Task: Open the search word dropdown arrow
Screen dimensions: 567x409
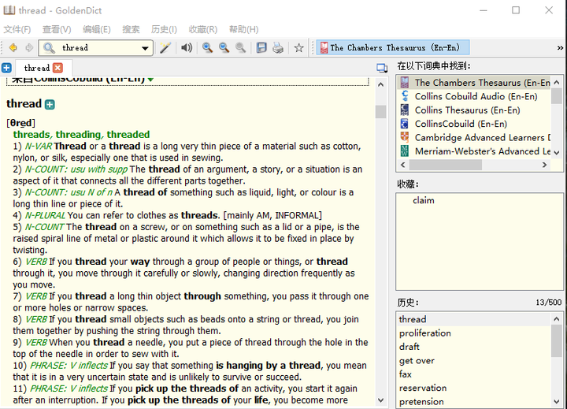Action: [x=145, y=48]
